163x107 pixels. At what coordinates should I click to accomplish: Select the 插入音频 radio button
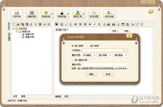(x=73, y=46)
